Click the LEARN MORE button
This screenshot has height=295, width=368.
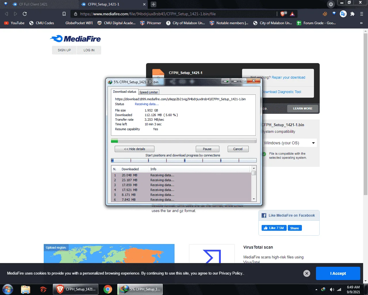(x=302, y=109)
